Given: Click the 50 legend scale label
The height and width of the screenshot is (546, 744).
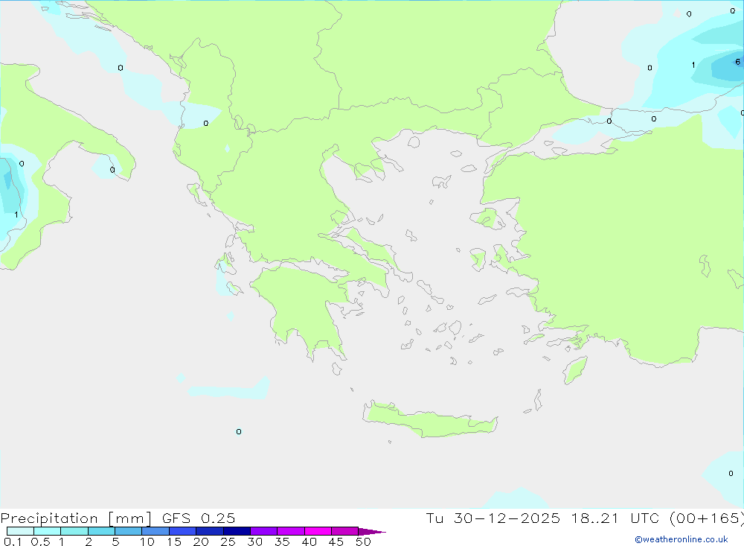Looking at the screenshot, I should pos(363,542).
